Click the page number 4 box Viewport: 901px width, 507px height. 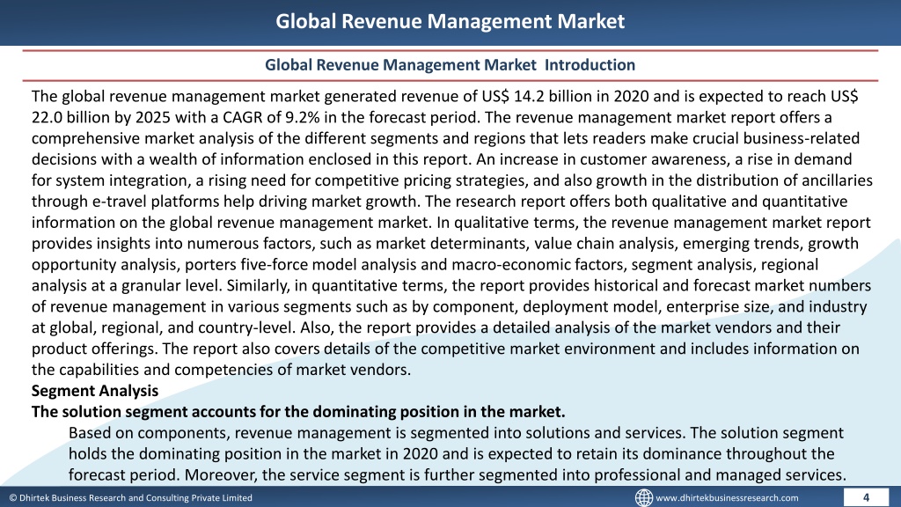[866, 497]
